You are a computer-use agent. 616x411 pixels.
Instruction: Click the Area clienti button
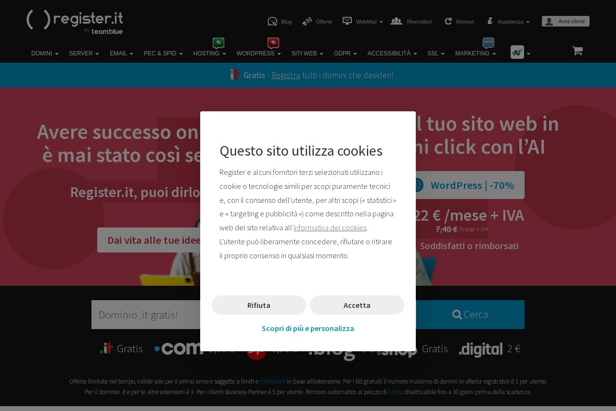click(565, 21)
